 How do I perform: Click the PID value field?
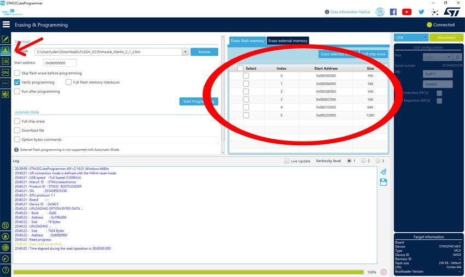(x=438, y=74)
